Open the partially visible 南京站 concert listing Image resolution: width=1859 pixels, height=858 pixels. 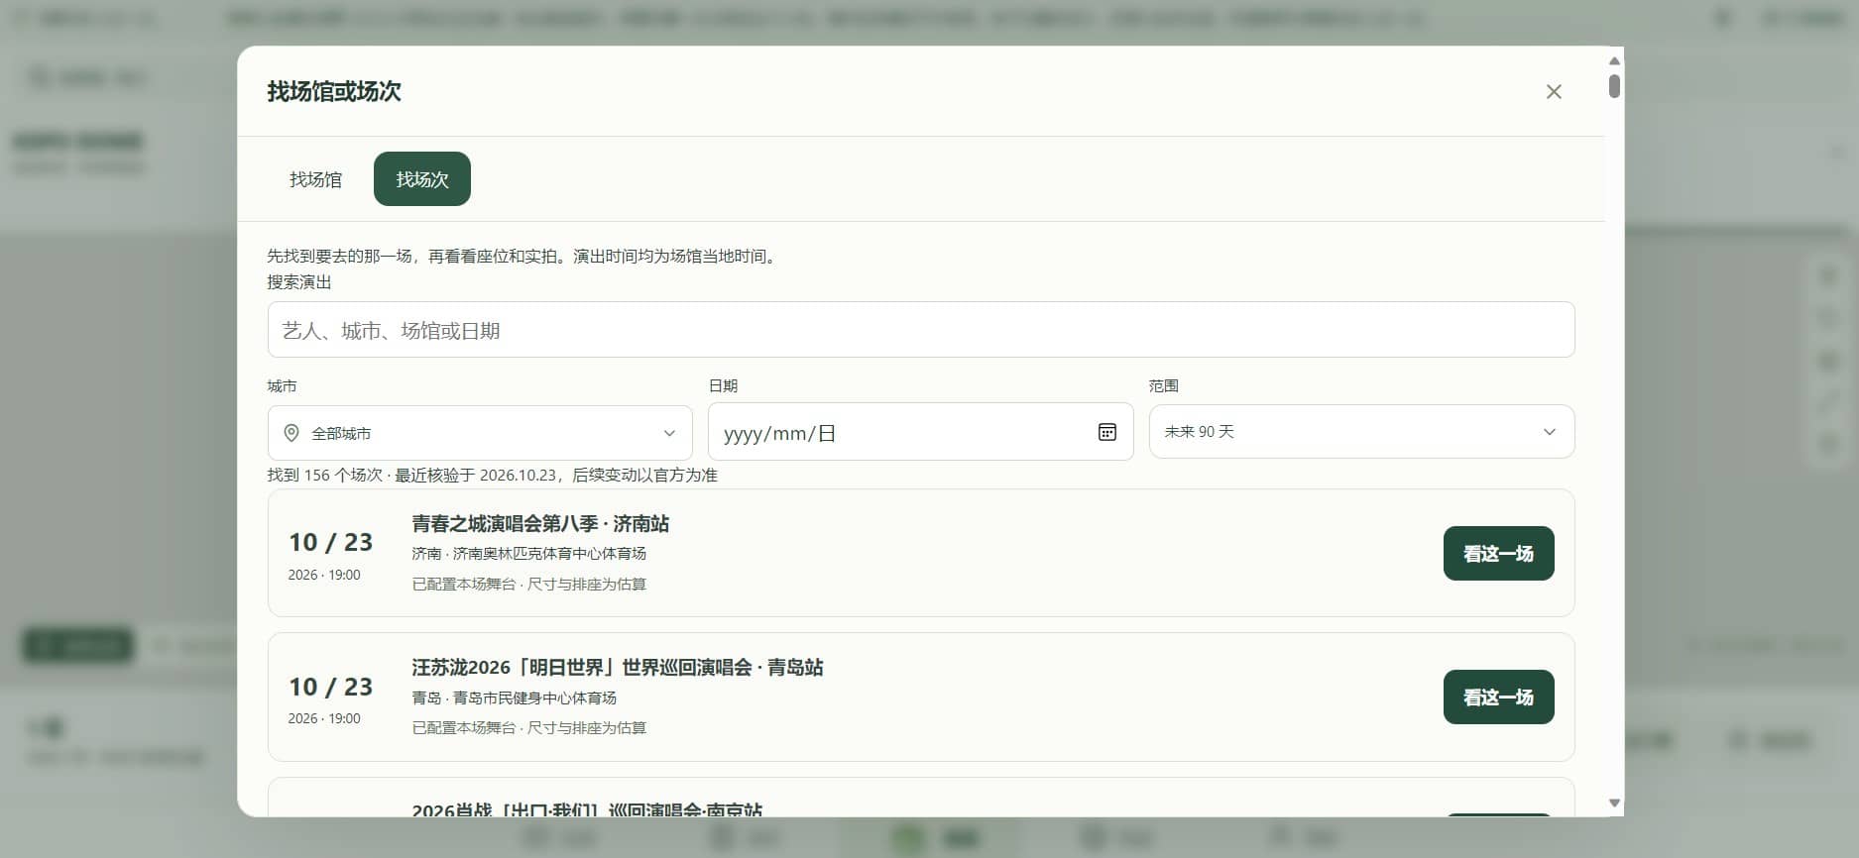click(x=921, y=798)
